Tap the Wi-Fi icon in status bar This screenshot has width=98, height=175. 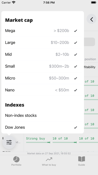click(x=14, y=3)
